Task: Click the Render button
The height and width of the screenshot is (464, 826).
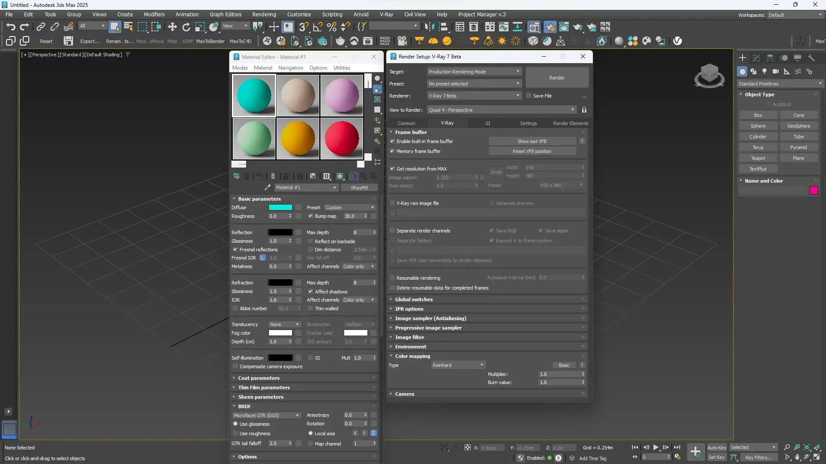Action: pos(557,78)
